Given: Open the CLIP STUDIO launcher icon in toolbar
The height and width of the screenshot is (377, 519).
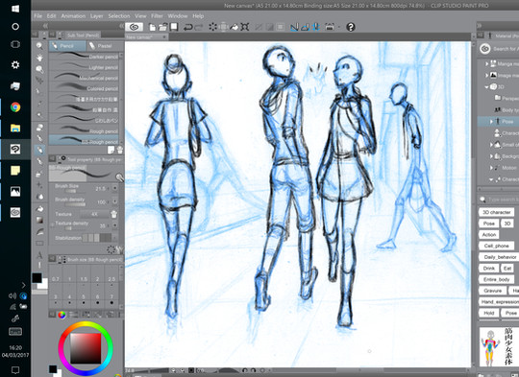Looking at the screenshot, I should point(134,27).
